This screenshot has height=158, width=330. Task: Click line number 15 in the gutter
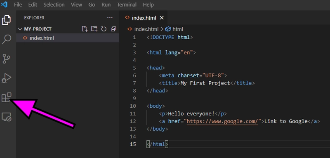pos(133,144)
